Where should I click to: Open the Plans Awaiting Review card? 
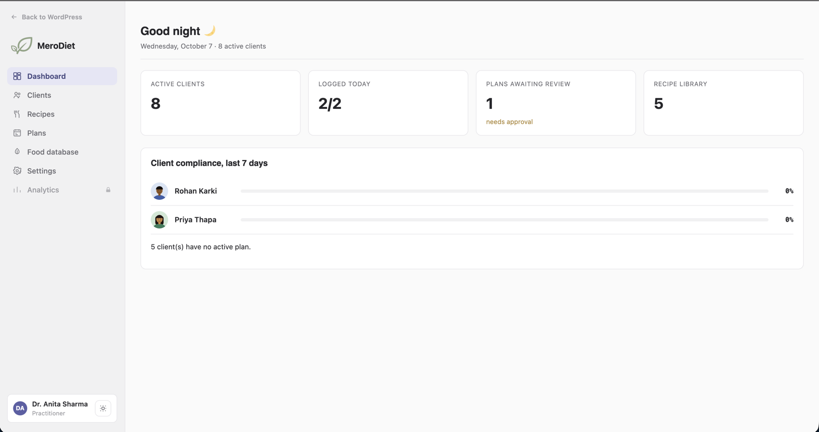pos(556,103)
